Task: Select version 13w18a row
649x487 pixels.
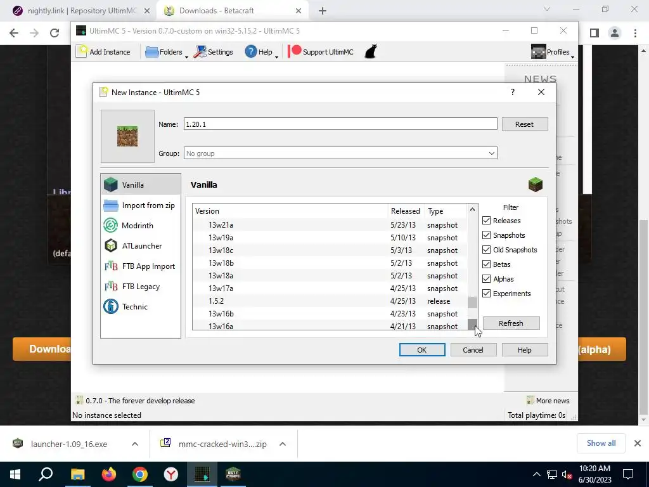Action: click(x=330, y=275)
